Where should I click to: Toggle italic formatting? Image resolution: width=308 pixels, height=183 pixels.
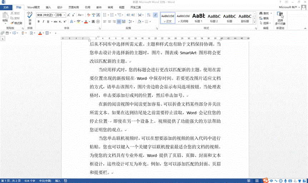[43, 22]
